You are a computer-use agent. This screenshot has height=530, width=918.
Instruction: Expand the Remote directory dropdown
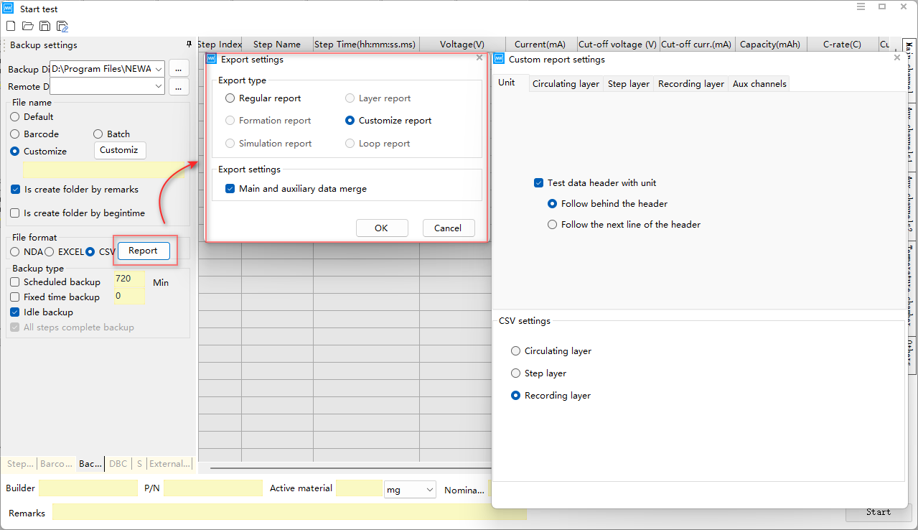coord(159,86)
